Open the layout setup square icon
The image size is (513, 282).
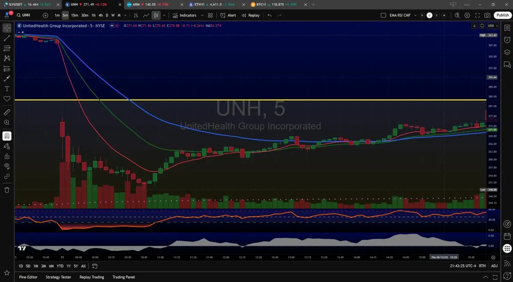pos(383,15)
